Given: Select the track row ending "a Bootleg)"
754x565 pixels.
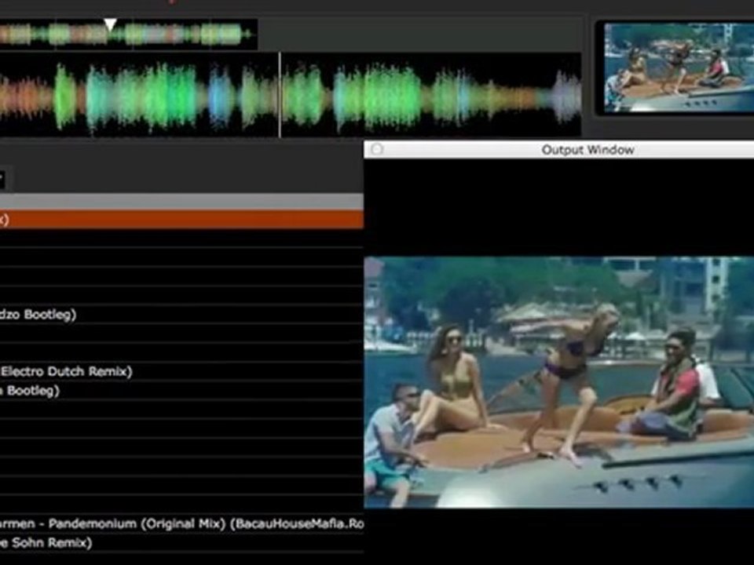Looking at the screenshot, I should 181,390.
